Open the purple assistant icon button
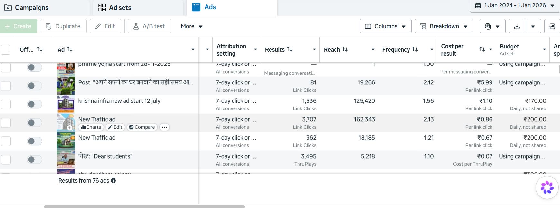Screen dimensions: 560x208 pos(547,187)
